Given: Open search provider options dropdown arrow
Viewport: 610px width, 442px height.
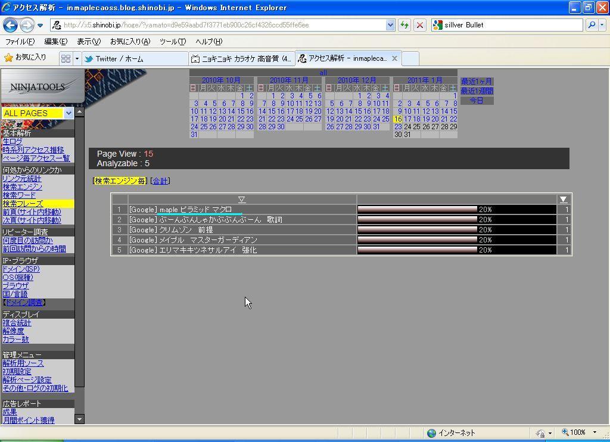Looking at the screenshot, I should click(602, 25).
